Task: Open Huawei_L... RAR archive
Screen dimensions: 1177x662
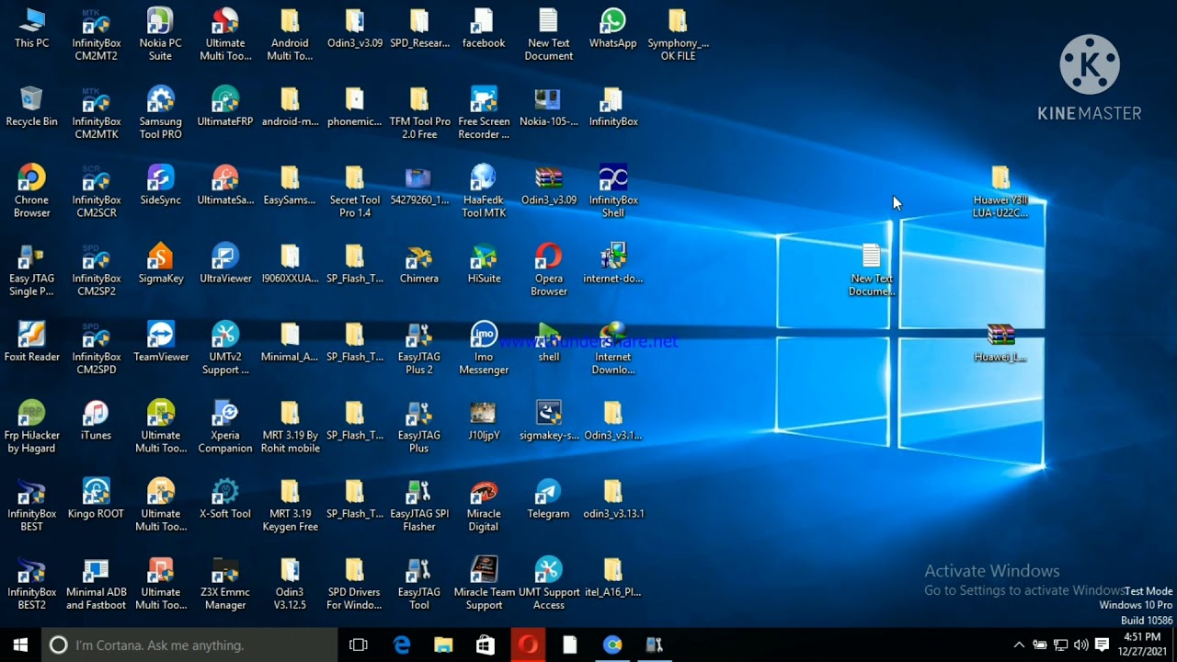Action: click(x=1000, y=342)
